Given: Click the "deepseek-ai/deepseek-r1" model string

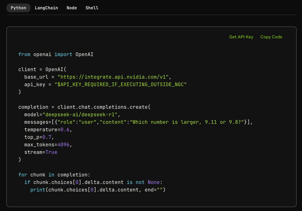Looking at the screenshot, I should point(80,114).
